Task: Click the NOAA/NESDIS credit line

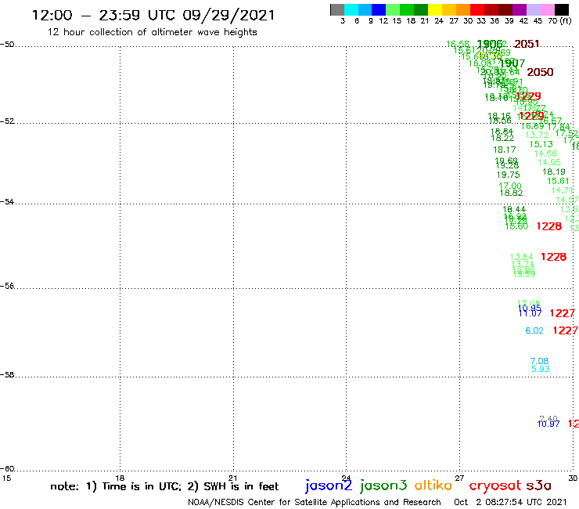Action: [x=315, y=502]
